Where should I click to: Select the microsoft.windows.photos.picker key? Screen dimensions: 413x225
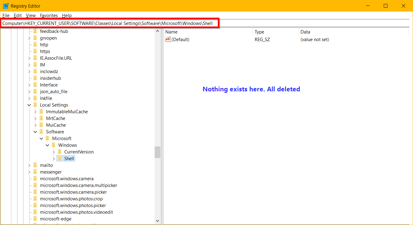(x=73, y=206)
